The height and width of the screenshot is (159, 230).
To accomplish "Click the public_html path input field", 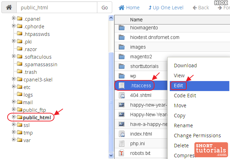I will (x=57, y=8).
